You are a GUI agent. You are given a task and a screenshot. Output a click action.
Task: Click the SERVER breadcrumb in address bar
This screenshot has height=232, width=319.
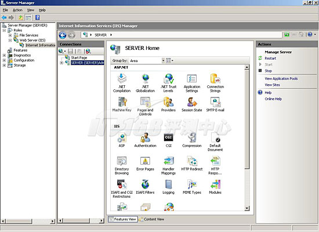(100, 35)
